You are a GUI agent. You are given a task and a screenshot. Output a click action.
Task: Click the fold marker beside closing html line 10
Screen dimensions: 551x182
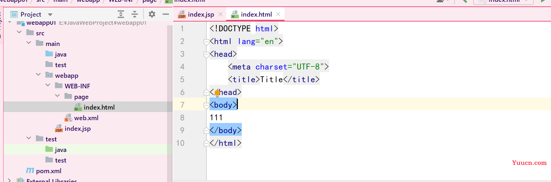[206, 143]
